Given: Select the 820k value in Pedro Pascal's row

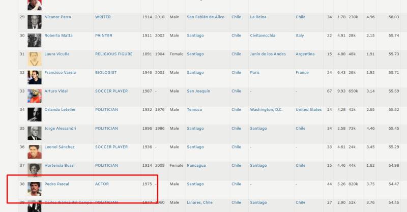Looking at the screenshot, I should (353, 184).
